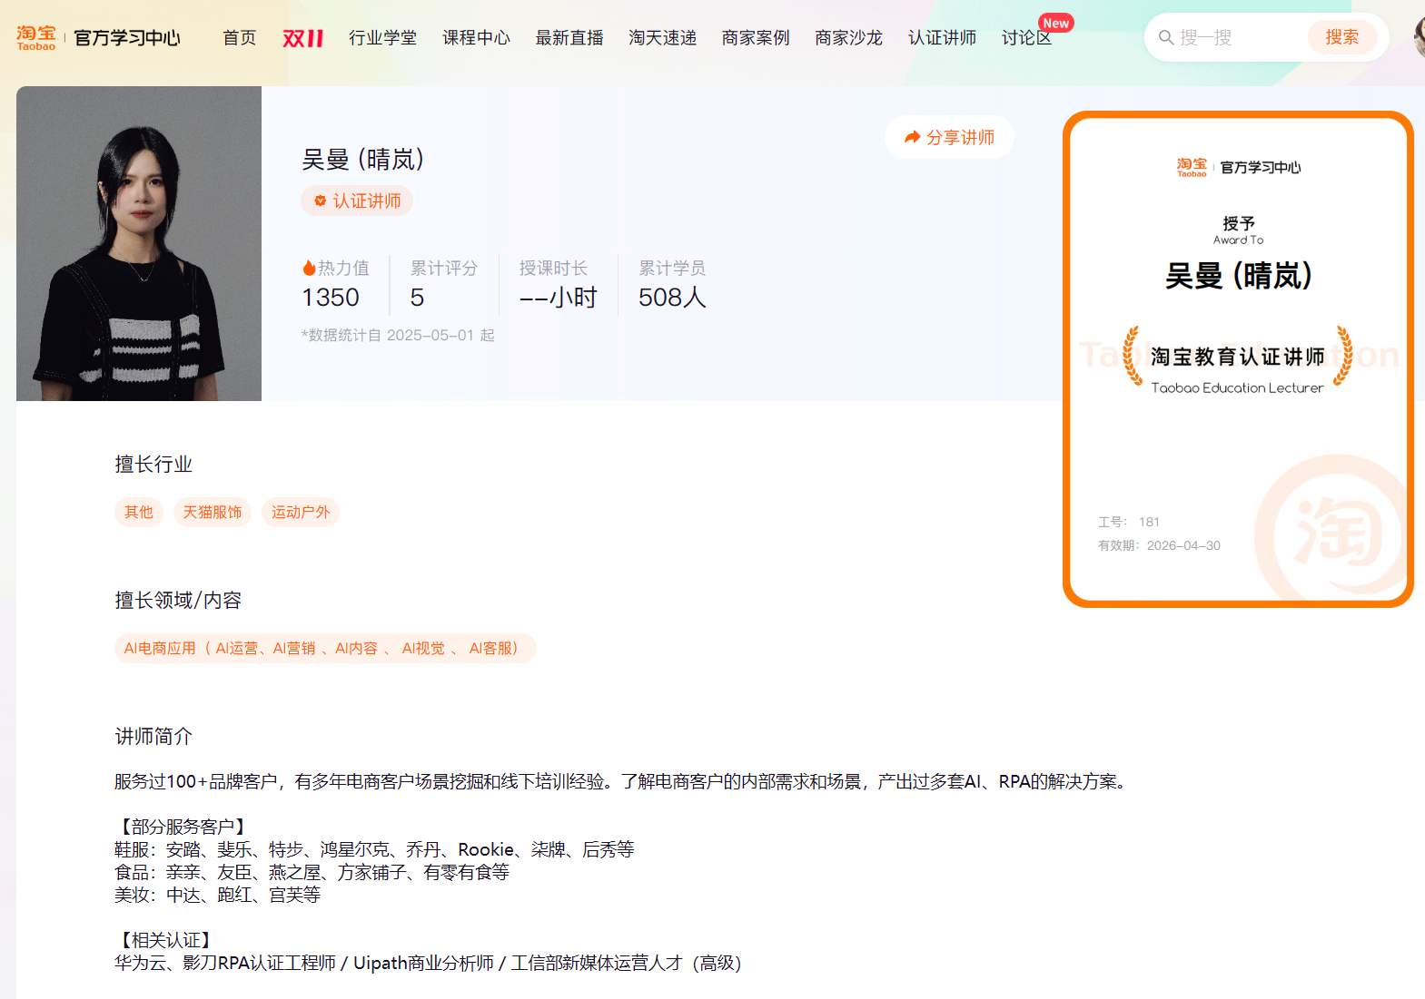
Task: Click the 美妆 client list line
Action: point(218,895)
